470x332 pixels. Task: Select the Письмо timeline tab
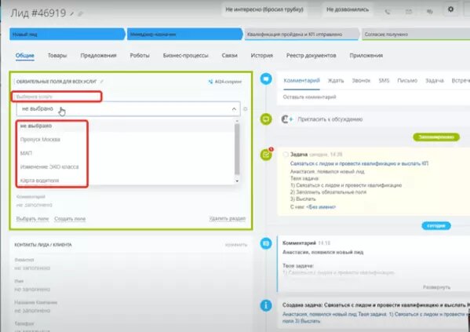(407, 81)
